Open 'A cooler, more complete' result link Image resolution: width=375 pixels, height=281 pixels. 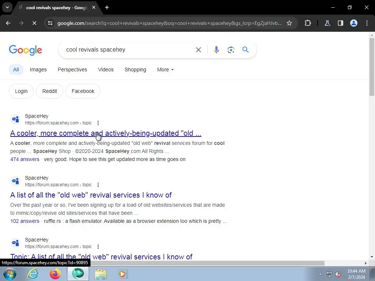pos(106,133)
